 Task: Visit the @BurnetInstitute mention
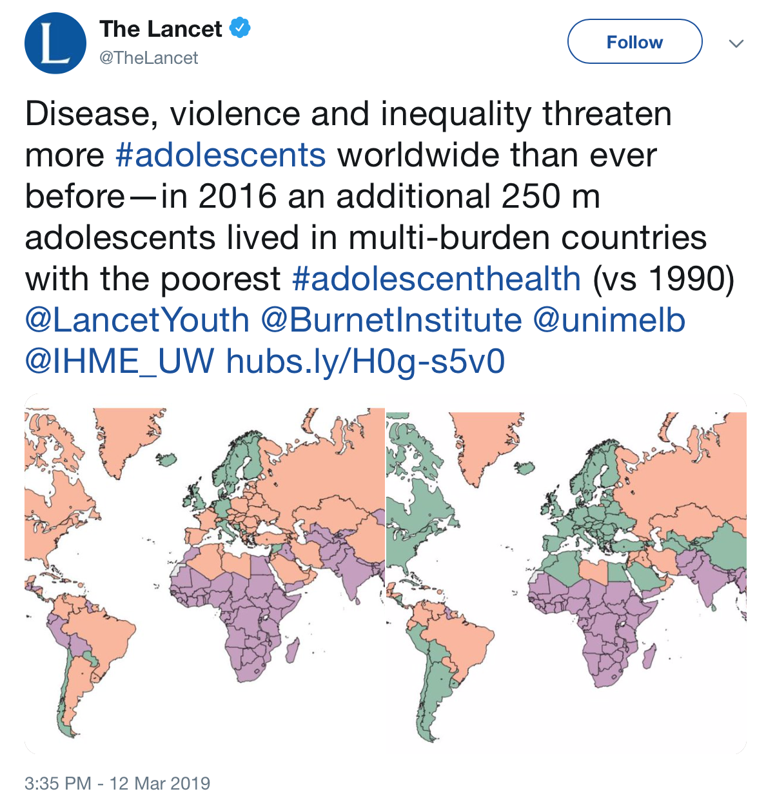coord(391,321)
